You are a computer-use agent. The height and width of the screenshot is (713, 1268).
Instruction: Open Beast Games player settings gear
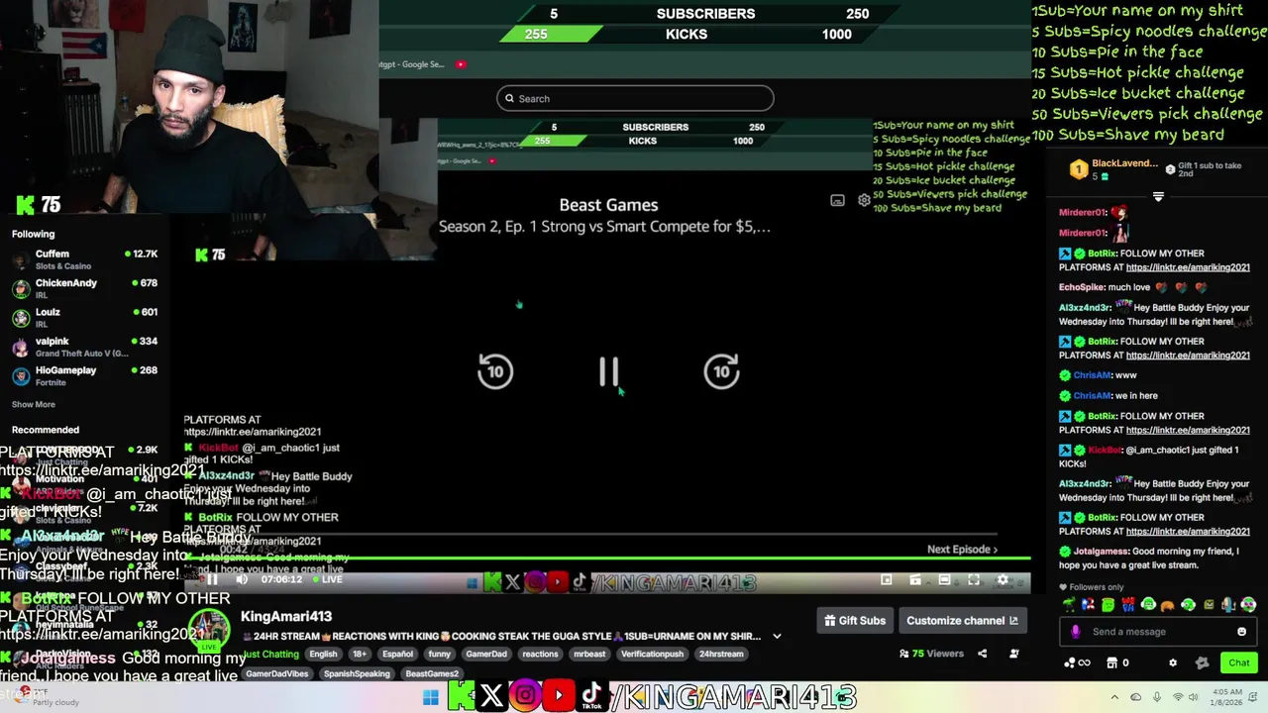864,200
